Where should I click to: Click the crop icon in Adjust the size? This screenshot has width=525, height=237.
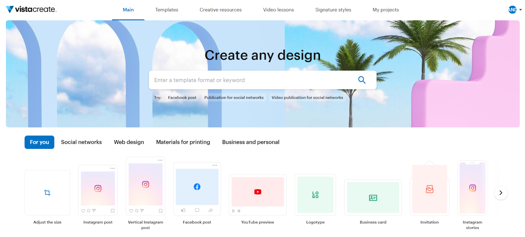[47, 193]
